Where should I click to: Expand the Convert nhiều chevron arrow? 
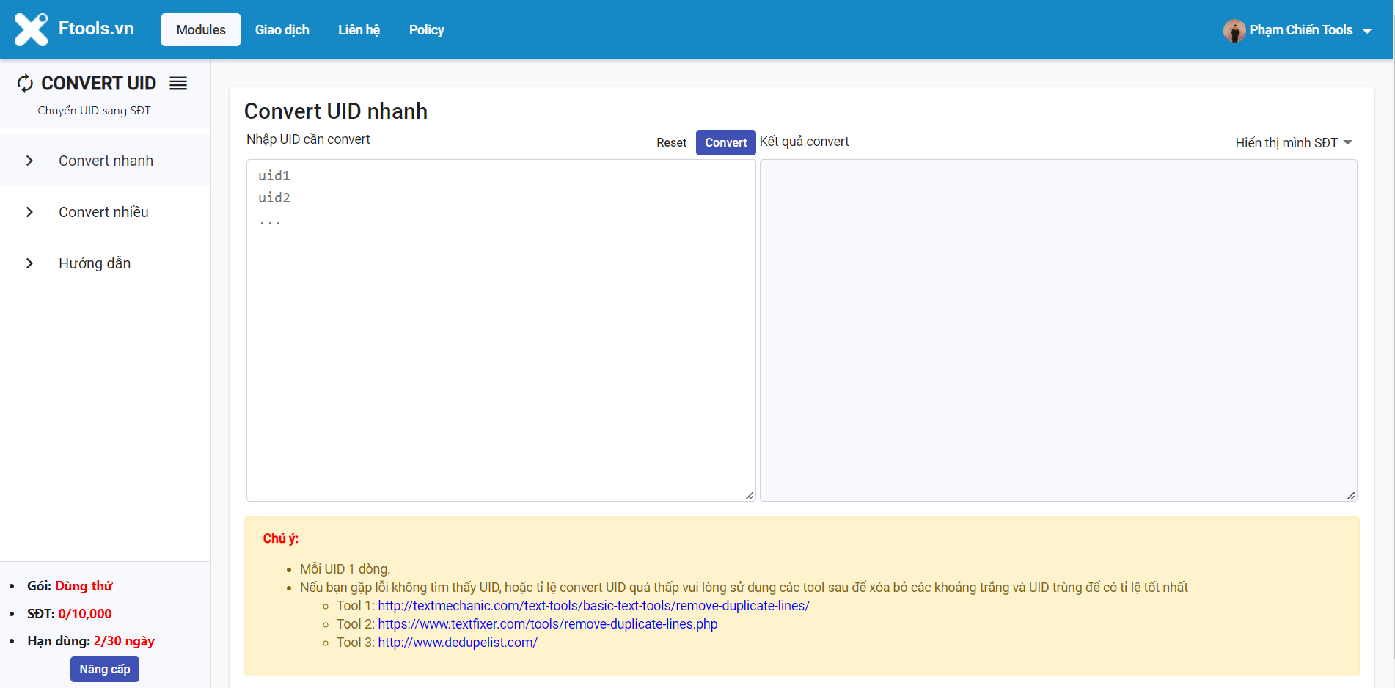click(29, 212)
